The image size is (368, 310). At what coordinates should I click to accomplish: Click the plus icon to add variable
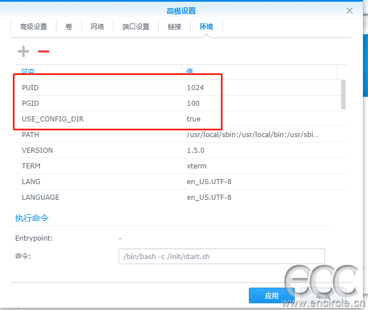[23, 51]
